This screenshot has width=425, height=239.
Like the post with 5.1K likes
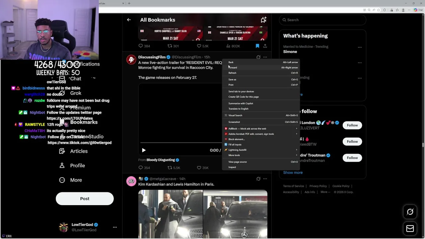203,46
